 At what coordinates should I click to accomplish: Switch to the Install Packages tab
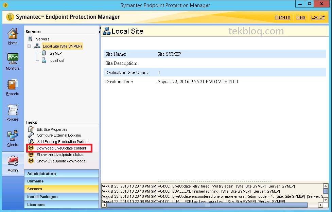click(62, 197)
